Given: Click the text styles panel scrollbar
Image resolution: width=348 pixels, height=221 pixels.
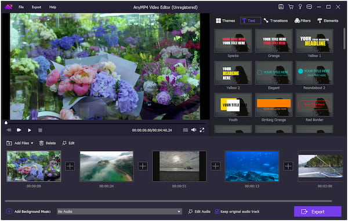Looking at the screenshot, I should (344, 39).
